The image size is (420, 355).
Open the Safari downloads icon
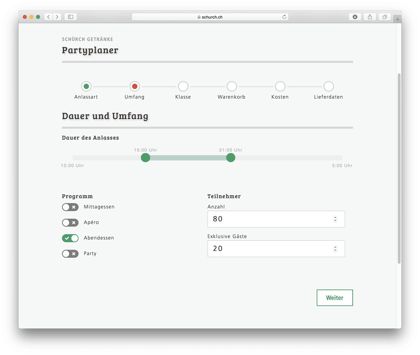[355, 17]
